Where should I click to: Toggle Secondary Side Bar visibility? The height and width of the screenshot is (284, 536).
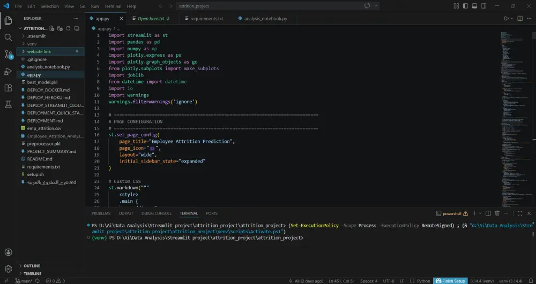483,6
